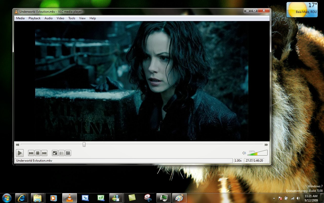Slow down playback with the rewind arrows
This screenshot has height=203, width=324.
click(17, 145)
